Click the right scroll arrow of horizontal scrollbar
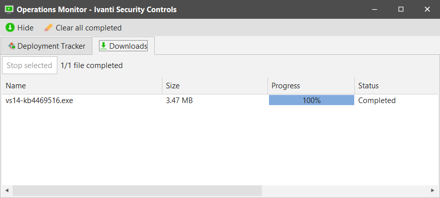 (432, 190)
